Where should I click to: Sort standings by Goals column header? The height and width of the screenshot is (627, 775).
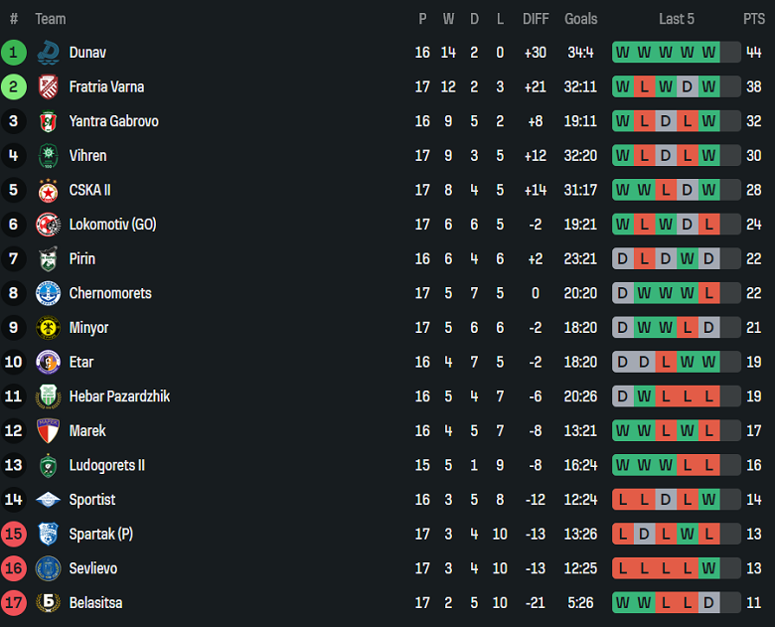(x=581, y=19)
